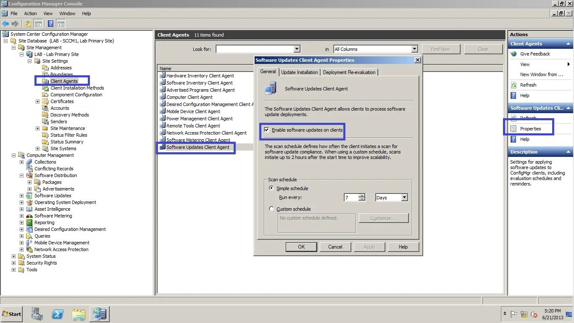The height and width of the screenshot is (323, 574).
Task: Click Advertised Programs Client Agent icon
Action: click(x=163, y=90)
